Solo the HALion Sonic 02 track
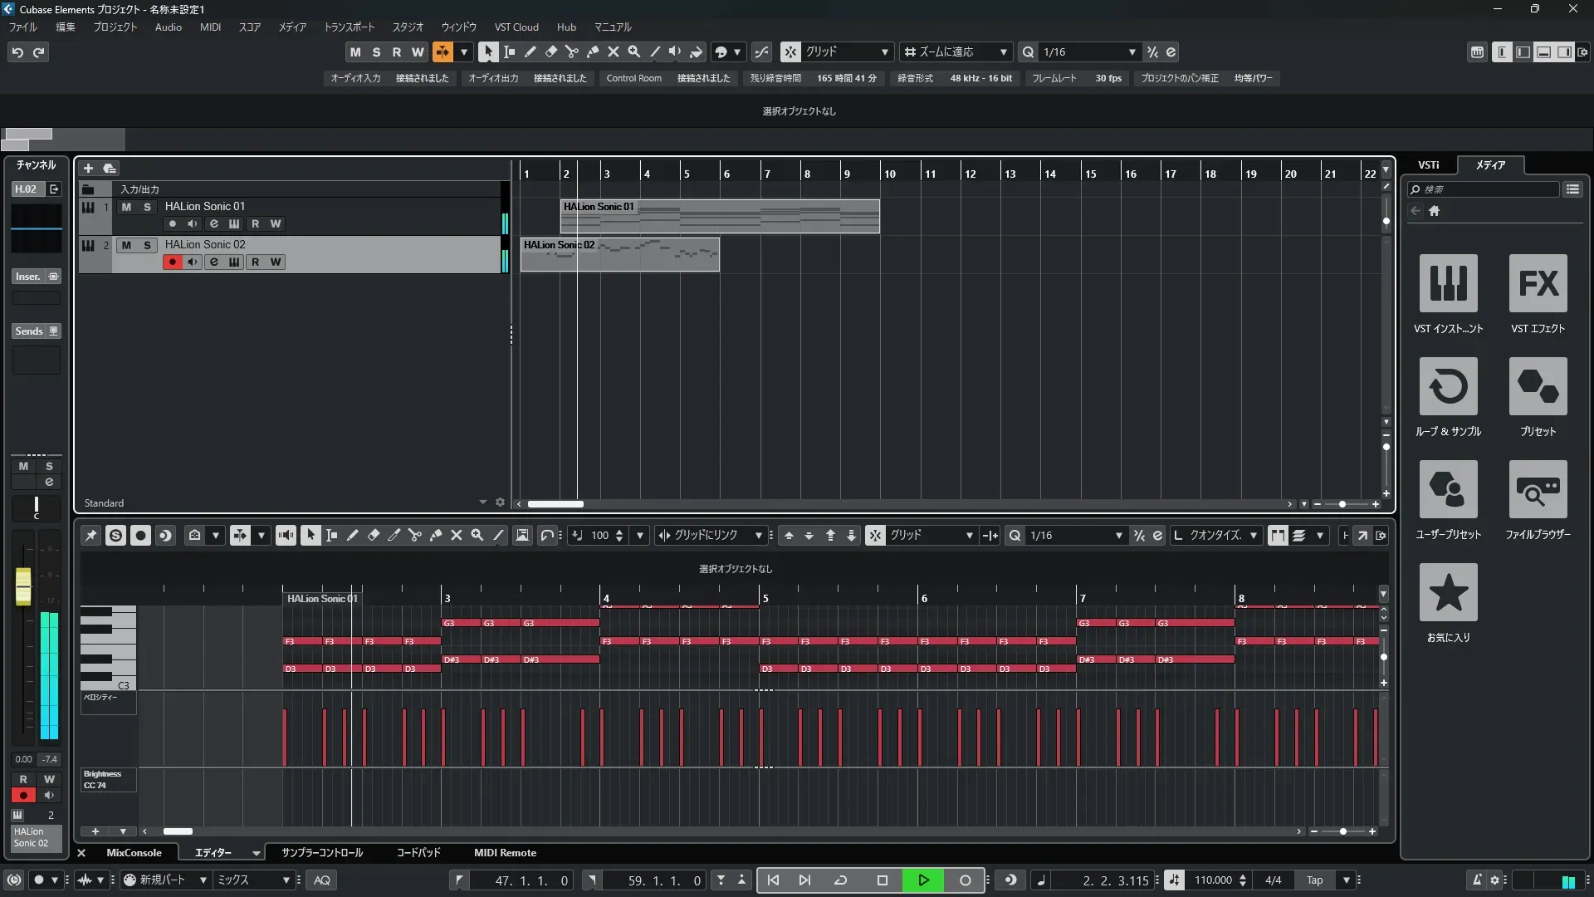The height and width of the screenshot is (897, 1594). (x=147, y=245)
